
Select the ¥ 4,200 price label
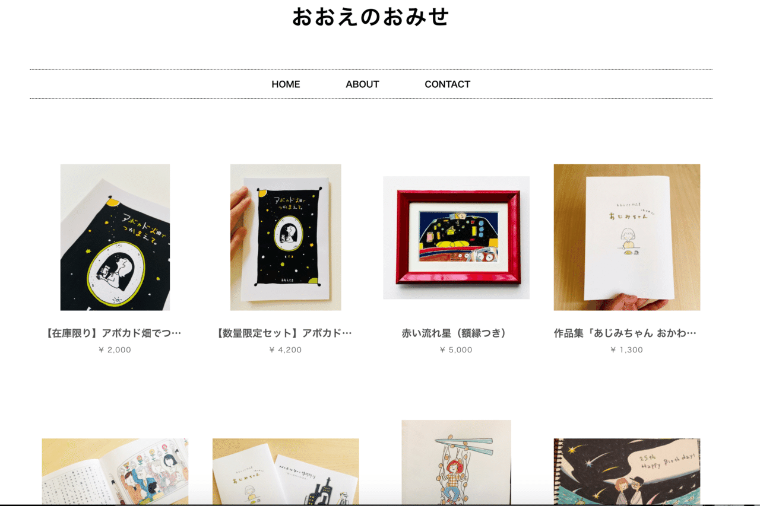[x=286, y=350]
